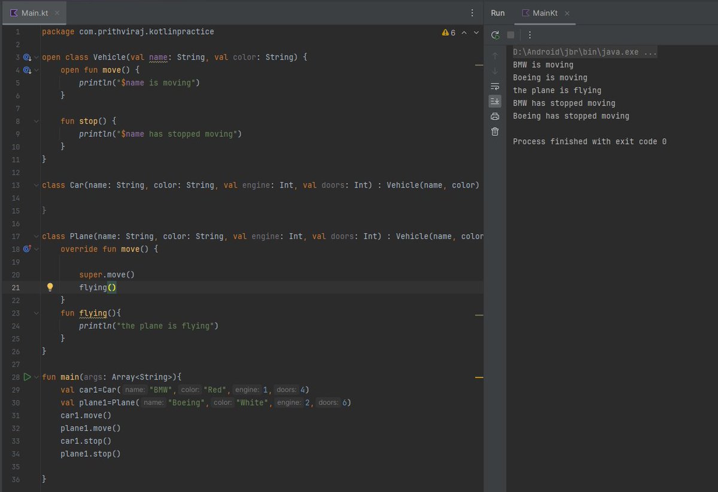Screen dimensions: 718x492
Task: Click 'the plane is flying' console output
Action: (x=557, y=90)
